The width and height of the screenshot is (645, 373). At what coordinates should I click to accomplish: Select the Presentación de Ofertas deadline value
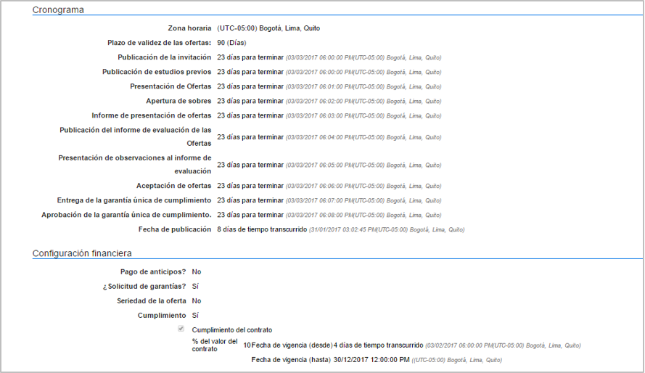point(250,86)
